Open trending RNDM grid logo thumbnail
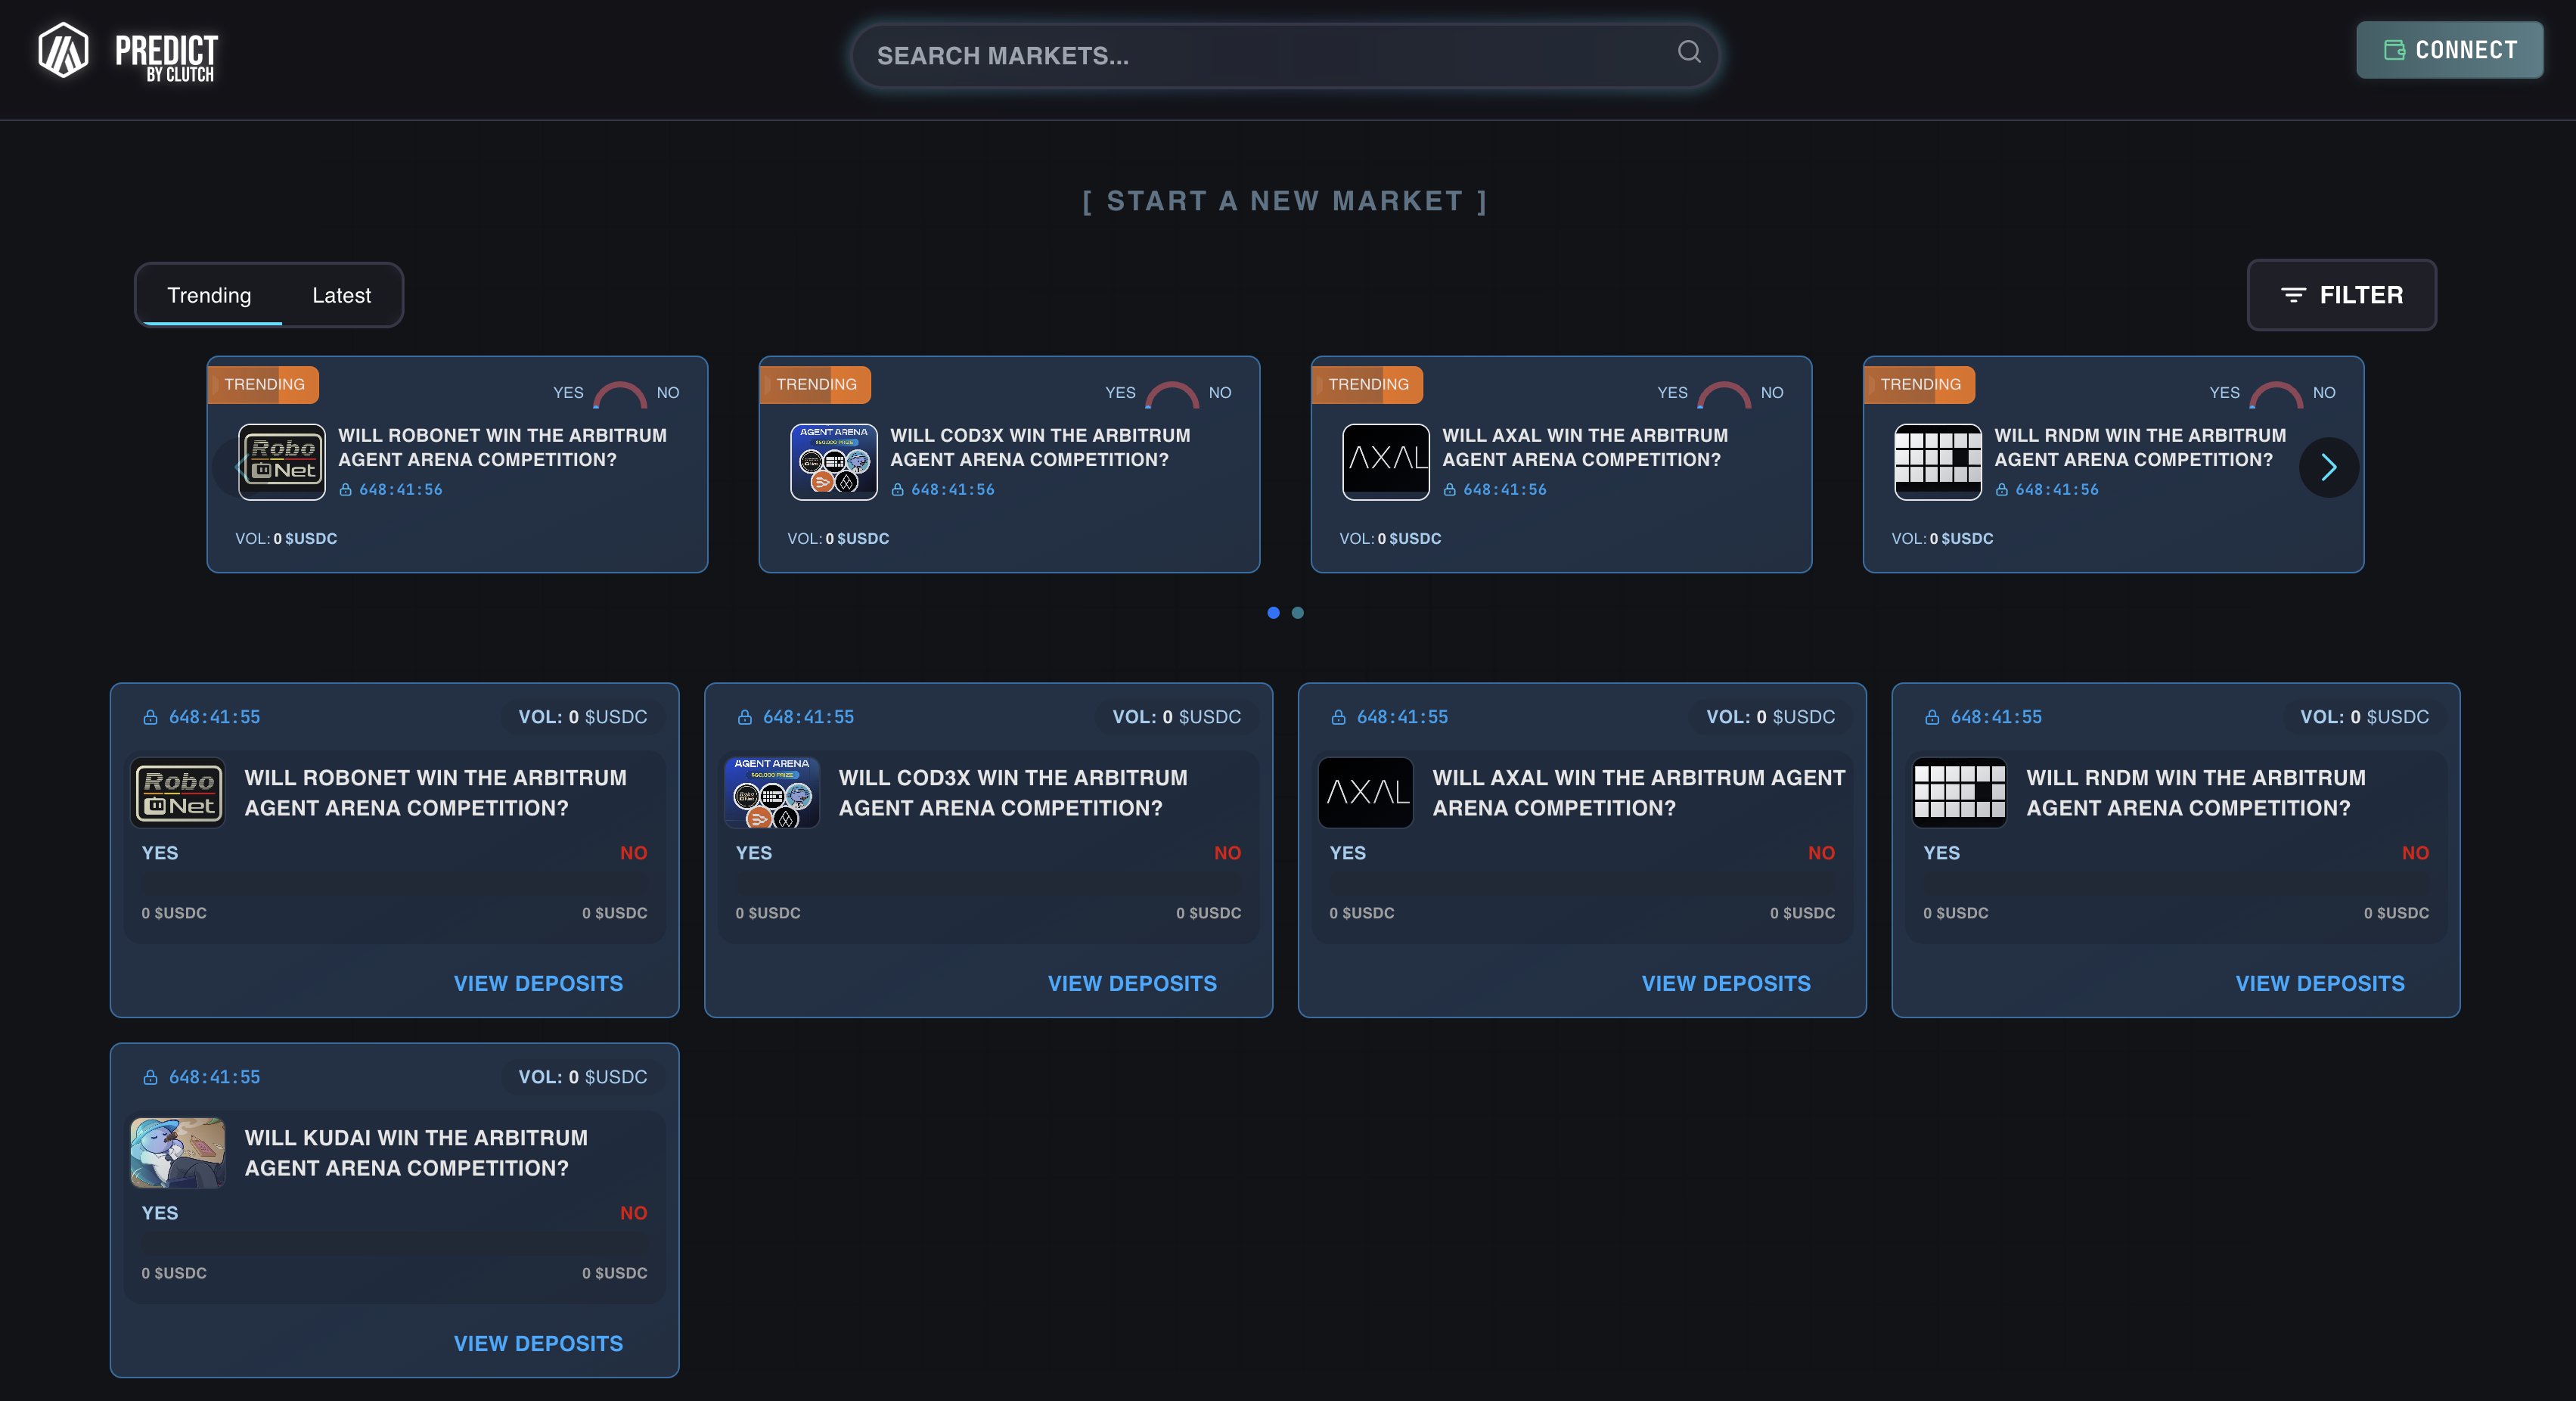This screenshot has height=1401, width=2576. (1938, 462)
